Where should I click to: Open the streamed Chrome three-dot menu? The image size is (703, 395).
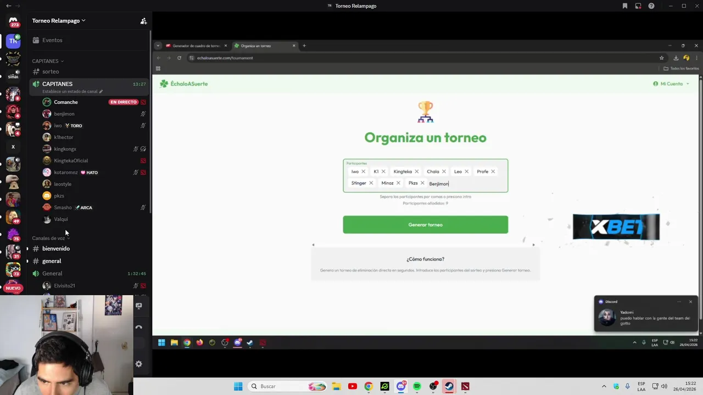696,58
